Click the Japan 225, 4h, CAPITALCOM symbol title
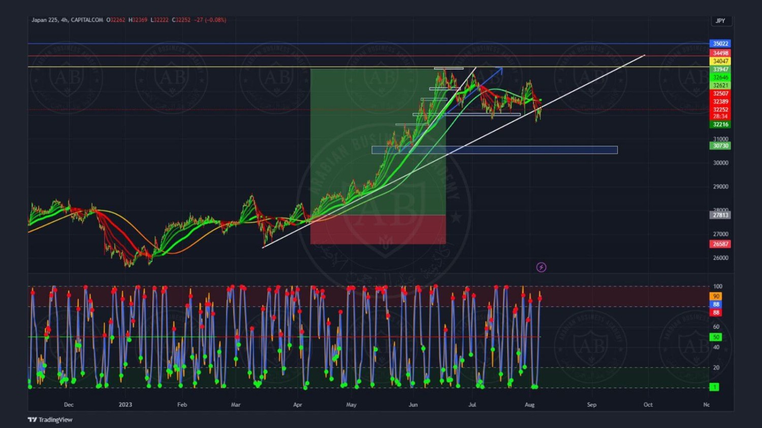This screenshot has width=762, height=428. click(67, 20)
